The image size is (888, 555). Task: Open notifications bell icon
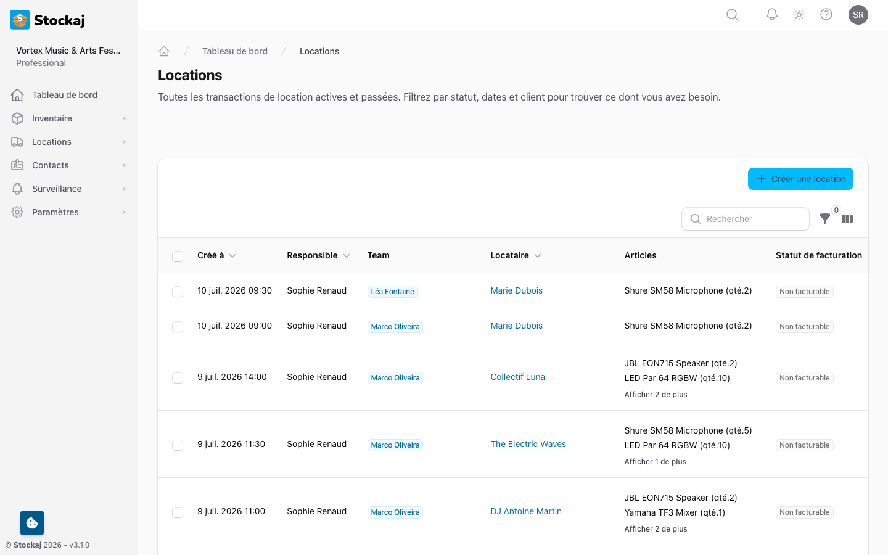click(771, 15)
